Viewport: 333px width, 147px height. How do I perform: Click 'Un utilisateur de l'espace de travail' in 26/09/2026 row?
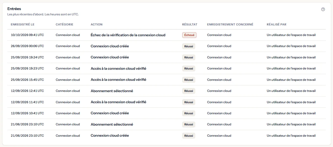click(291, 46)
